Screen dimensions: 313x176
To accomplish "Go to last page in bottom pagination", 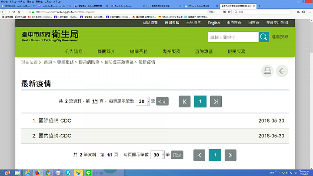I will [x=230, y=155].
